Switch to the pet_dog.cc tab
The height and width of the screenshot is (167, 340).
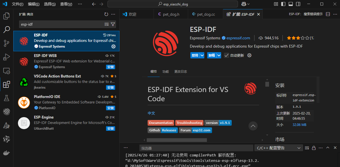pyautogui.click(x=205, y=14)
